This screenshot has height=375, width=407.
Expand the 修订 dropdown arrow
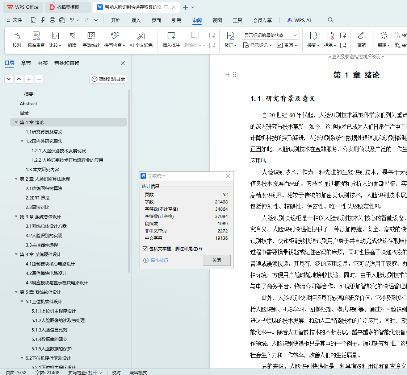pyautogui.click(x=235, y=46)
